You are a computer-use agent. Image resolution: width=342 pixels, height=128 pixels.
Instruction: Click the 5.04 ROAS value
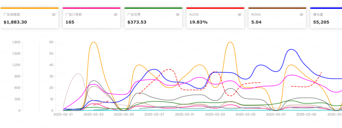tap(256, 22)
